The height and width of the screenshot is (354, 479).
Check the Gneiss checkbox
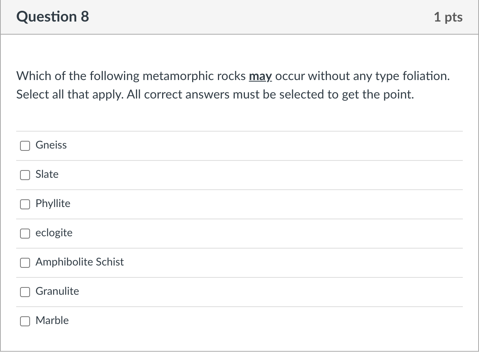click(x=25, y=146)
